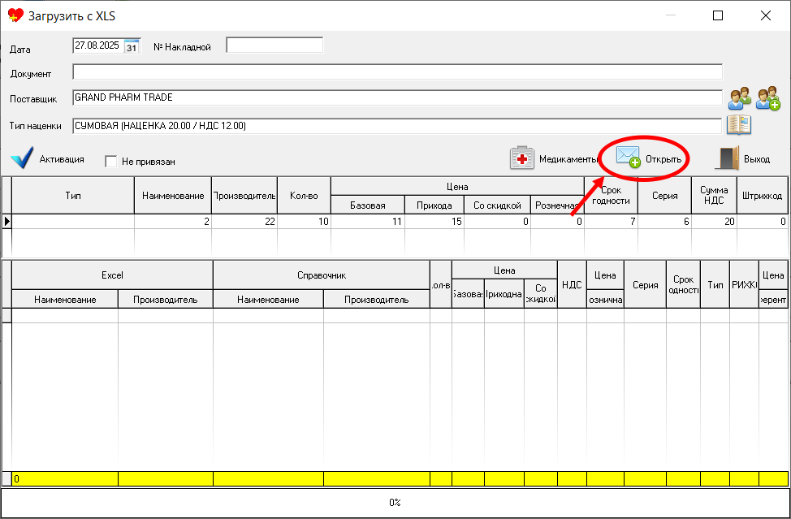Click the Срок годности header in upper grid
791x519 pixels.
point(612,195)
